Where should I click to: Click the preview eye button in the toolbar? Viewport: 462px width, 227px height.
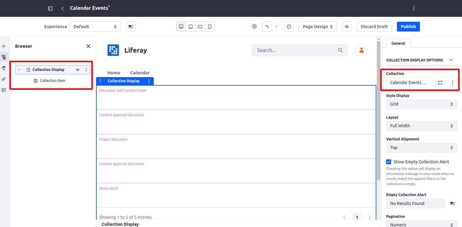[347, 27]
